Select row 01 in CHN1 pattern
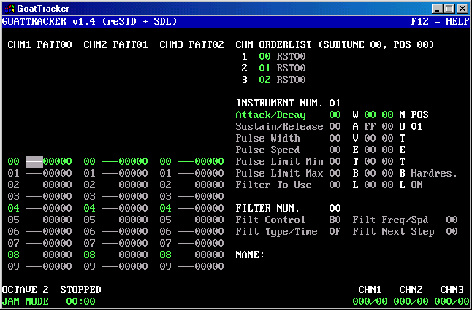The image size is (472, 310). pyautogui.click(x=39, y=174)
